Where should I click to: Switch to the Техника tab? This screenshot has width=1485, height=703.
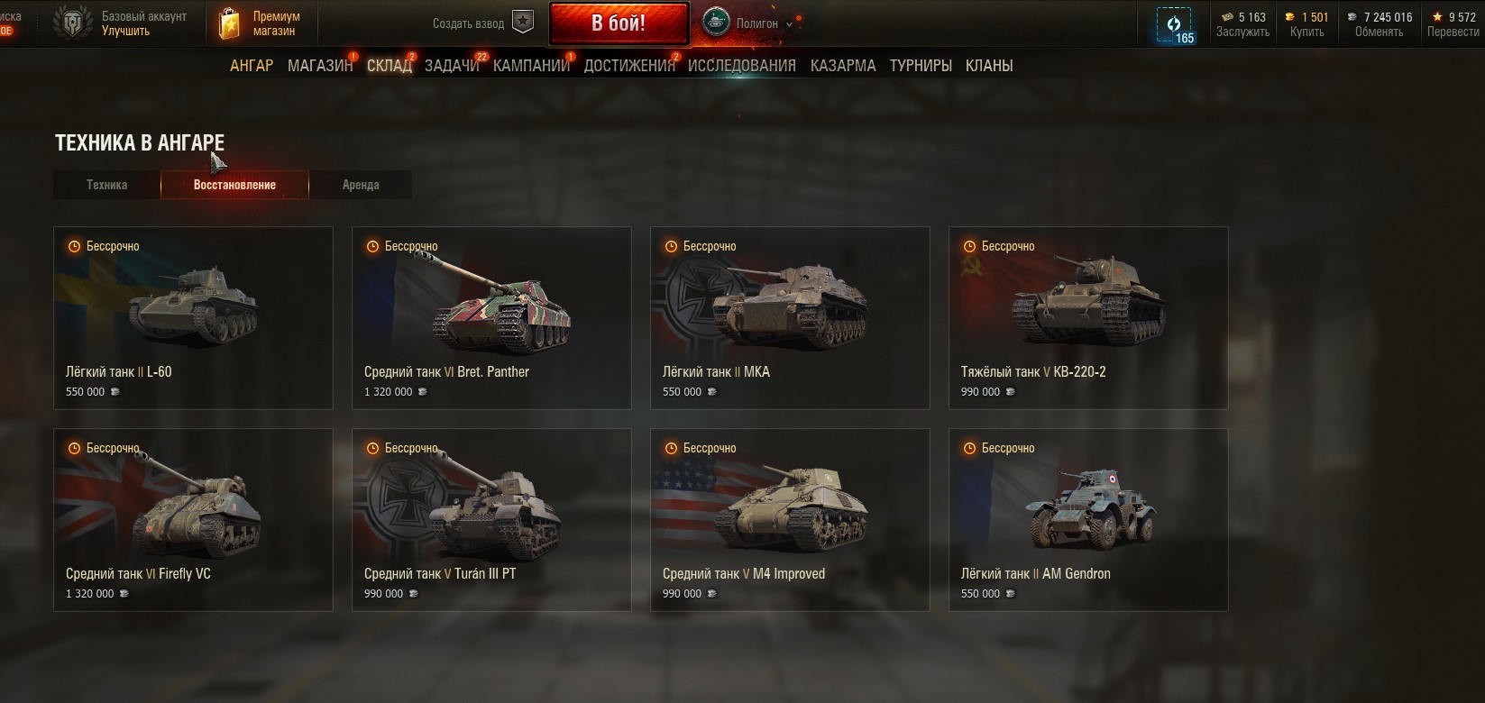(x=106, y=185)
